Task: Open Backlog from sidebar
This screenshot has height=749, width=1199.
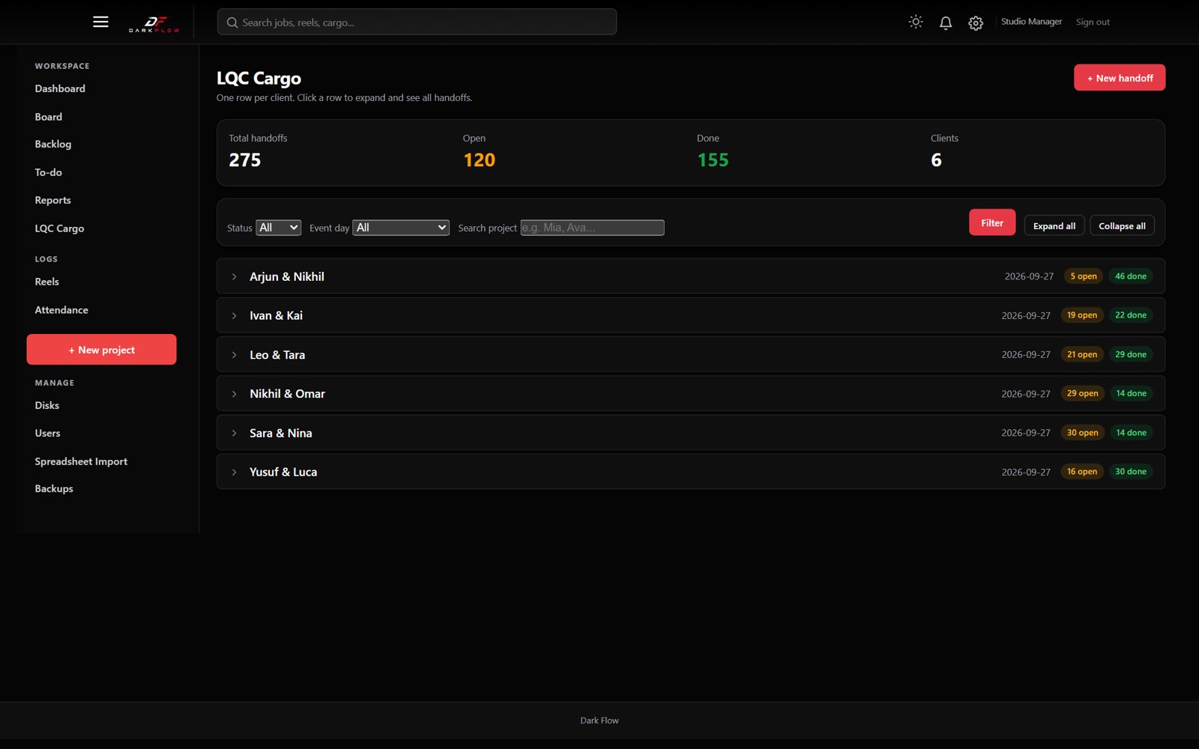Action: click(x=53, y=144)
